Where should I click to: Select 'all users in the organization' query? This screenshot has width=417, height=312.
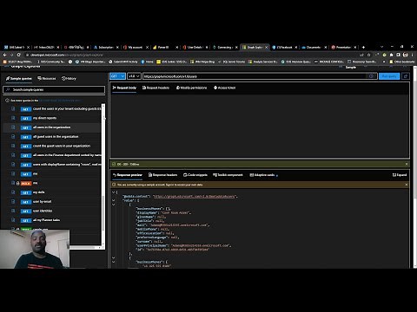(x=51, y=127)
